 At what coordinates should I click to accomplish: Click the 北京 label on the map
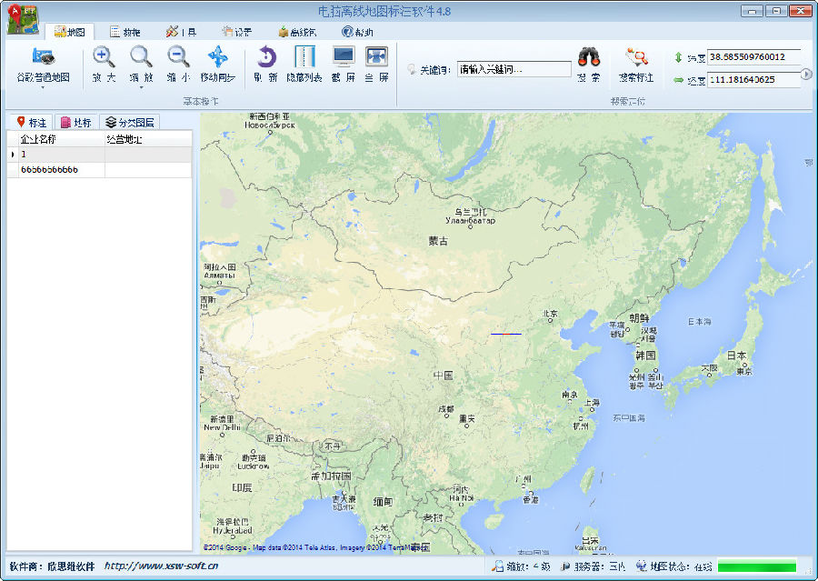(x=551, y=313)
